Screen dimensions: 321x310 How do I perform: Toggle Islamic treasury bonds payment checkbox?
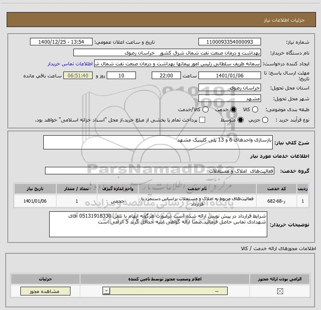click(x=202, y=120)
